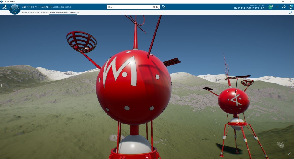Select the compass north quadrant

coord(15,6)
